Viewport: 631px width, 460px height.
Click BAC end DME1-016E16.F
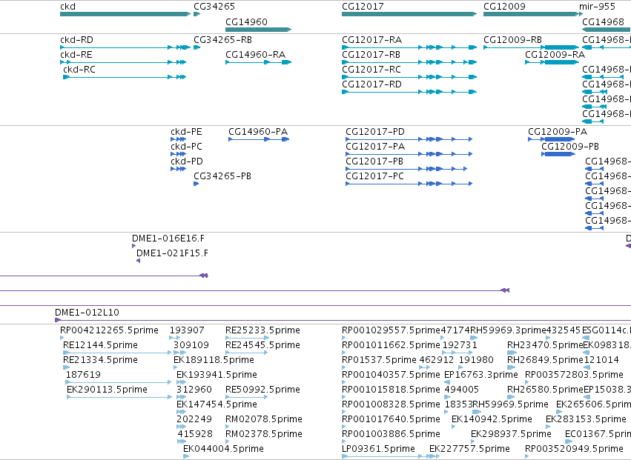tap(168, 239)
